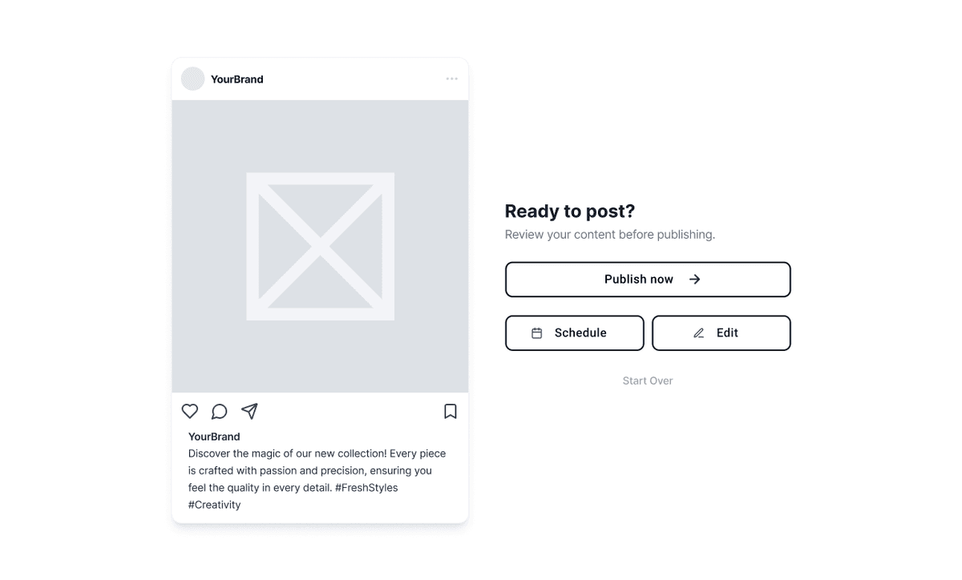Viewport: 962px width, 580px height.
Task: Click the YourBrand name above the caption
Action: coord(213,437)
